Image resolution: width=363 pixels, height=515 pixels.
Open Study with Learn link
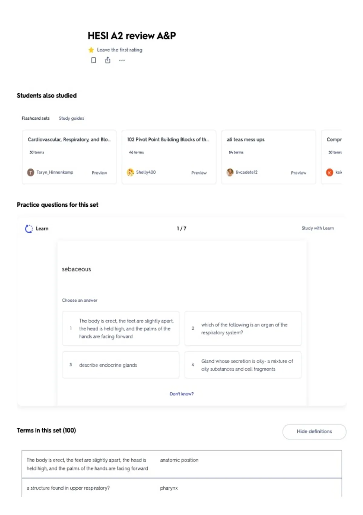pyautogui.click(x=318, y=228)
